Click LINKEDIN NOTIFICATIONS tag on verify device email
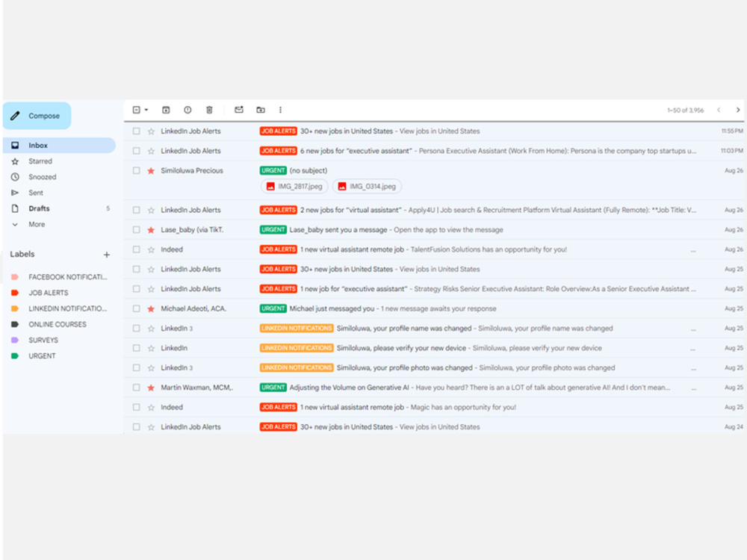The width and height of the screenshot is (747, 560). (x=297, y=348)
